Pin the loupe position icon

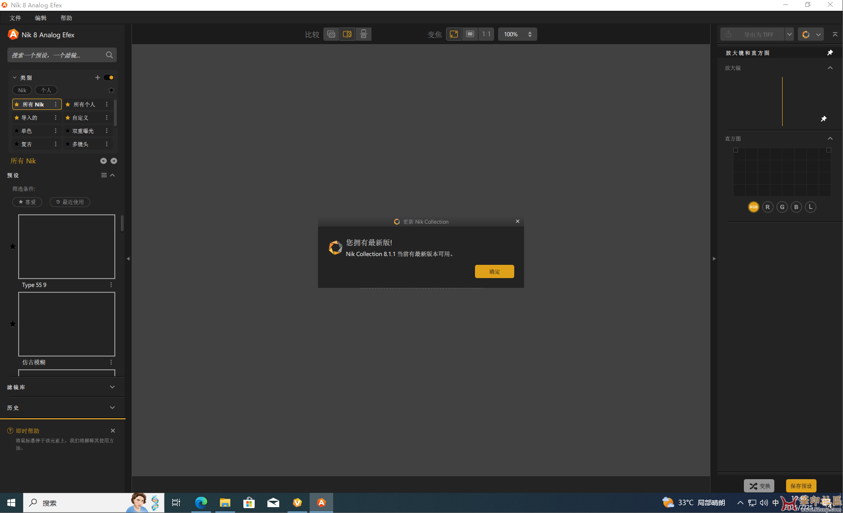tap(824, 119)
